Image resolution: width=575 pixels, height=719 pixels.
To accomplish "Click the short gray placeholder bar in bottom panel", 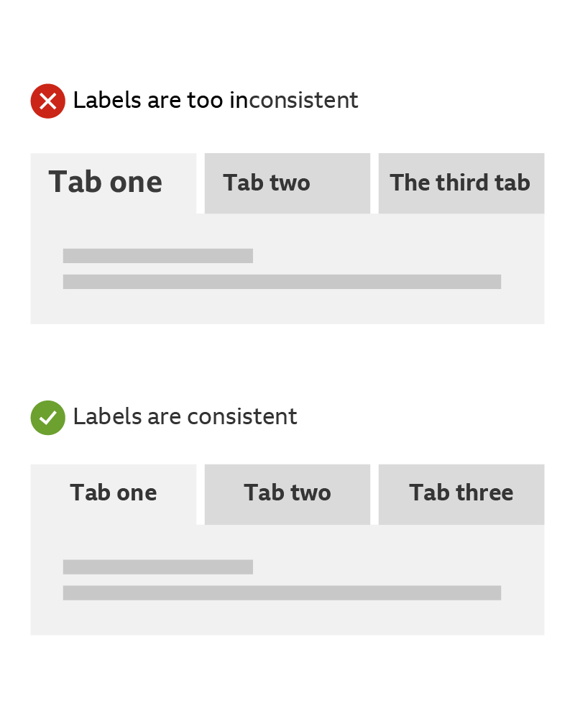I will click(x=158, y=567).
